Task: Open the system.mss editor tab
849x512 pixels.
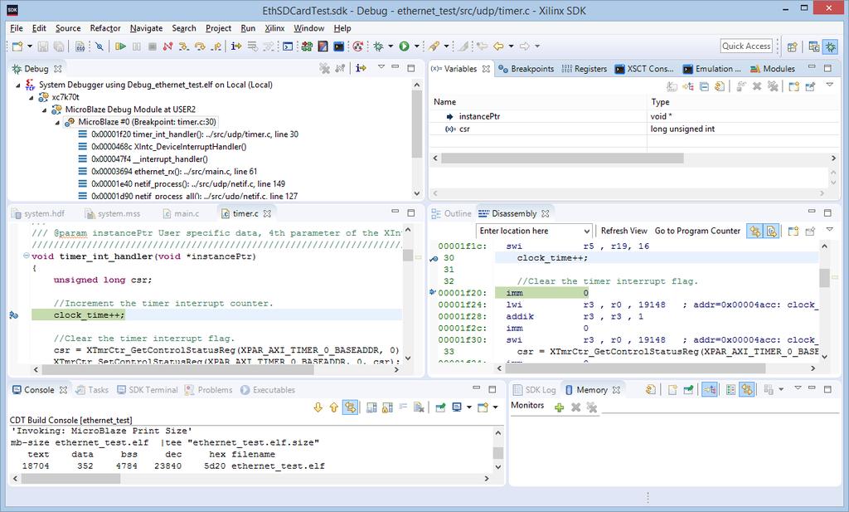Action: tap(113, 213)
